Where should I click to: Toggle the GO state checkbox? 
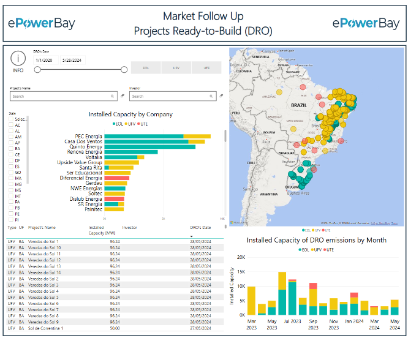tap(11, 172)
